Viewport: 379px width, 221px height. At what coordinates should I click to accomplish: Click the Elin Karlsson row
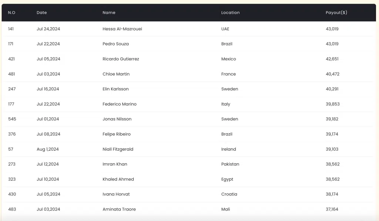click(x=115, y=89)
